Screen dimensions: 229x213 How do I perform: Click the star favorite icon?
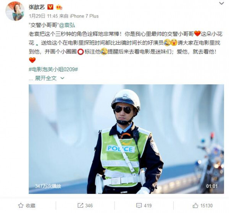(21, 205)
